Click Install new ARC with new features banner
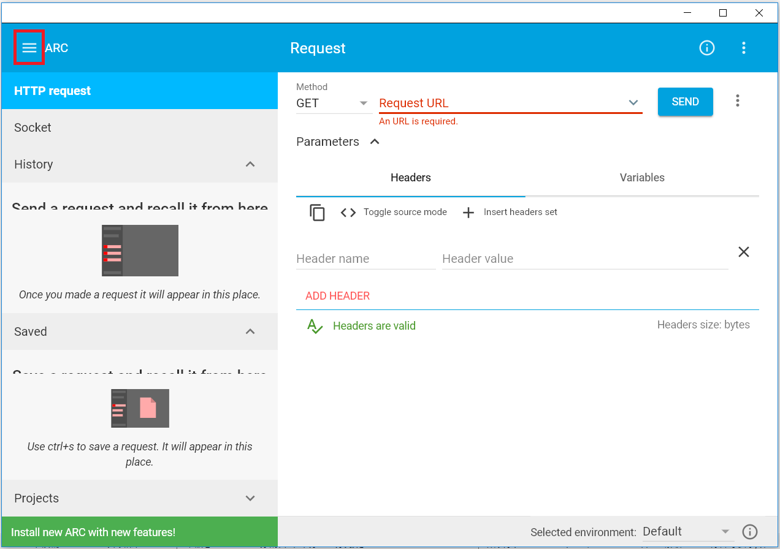 pos(140,532)
